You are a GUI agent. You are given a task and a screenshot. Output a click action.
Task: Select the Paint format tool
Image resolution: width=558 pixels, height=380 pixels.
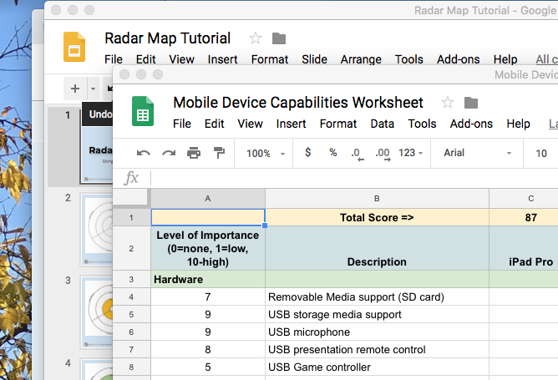(219, 153)
